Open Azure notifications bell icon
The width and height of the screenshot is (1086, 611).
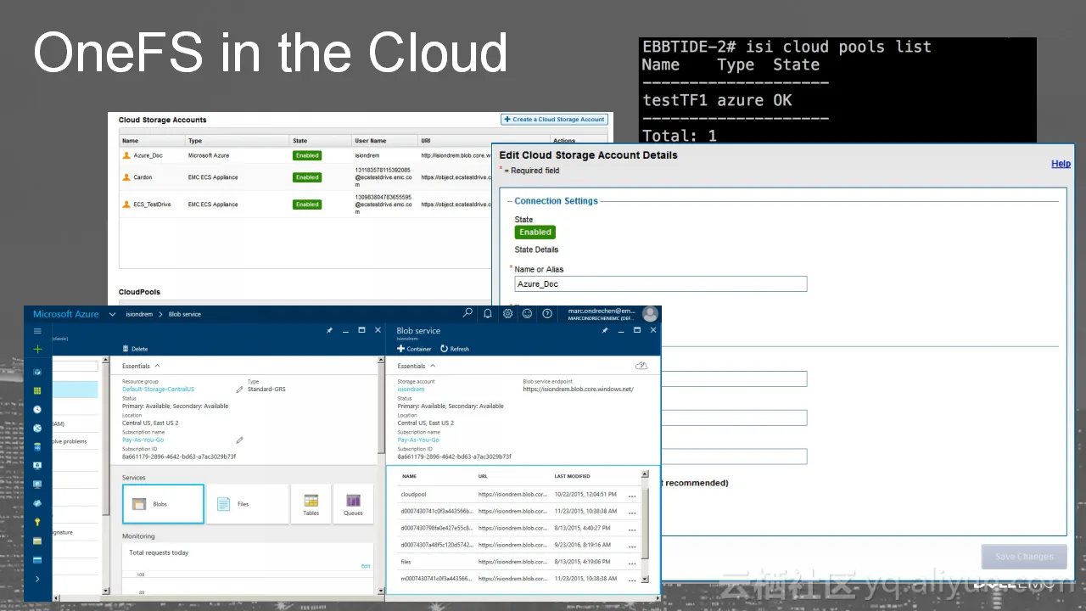click(x=488, y=313)
